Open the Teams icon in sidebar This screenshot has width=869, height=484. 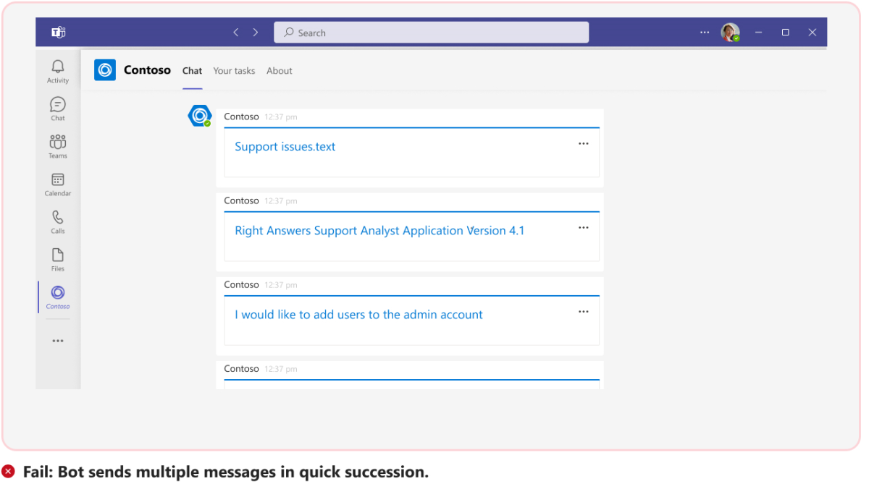tap(58, 142)
